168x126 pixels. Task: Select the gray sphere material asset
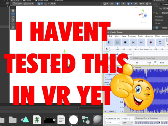coord(98,120)
